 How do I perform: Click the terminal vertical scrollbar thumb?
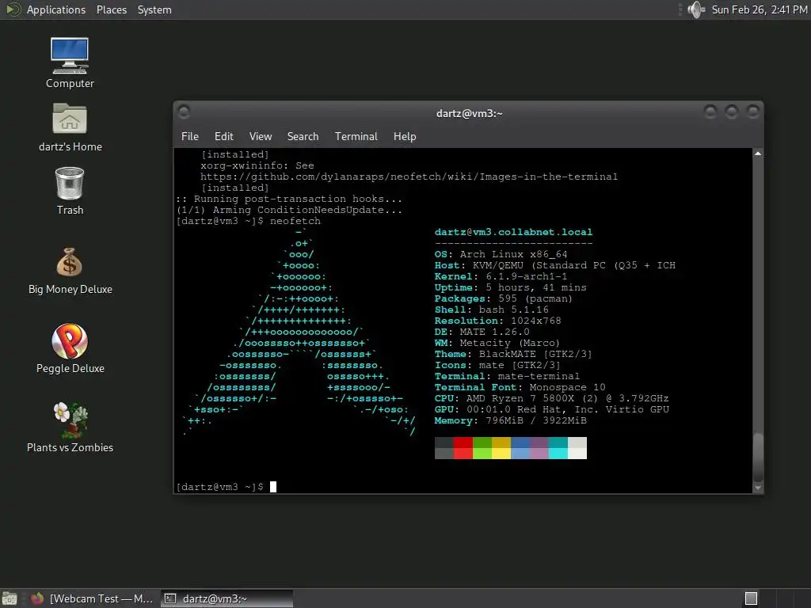click(x=758, y=457)
